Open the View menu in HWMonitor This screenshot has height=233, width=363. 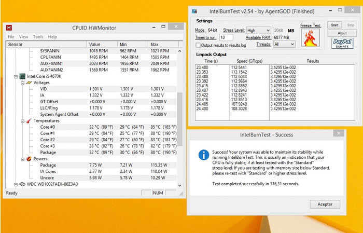[24, 37]
